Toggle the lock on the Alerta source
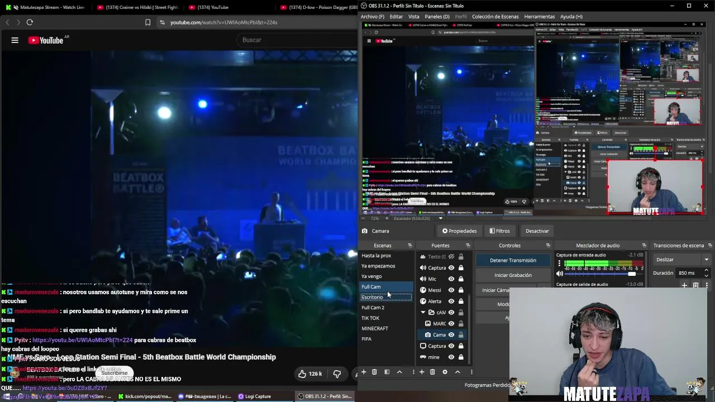Image resolution: width=715 pixels, height=402 pixels. (x=461, y=301)
